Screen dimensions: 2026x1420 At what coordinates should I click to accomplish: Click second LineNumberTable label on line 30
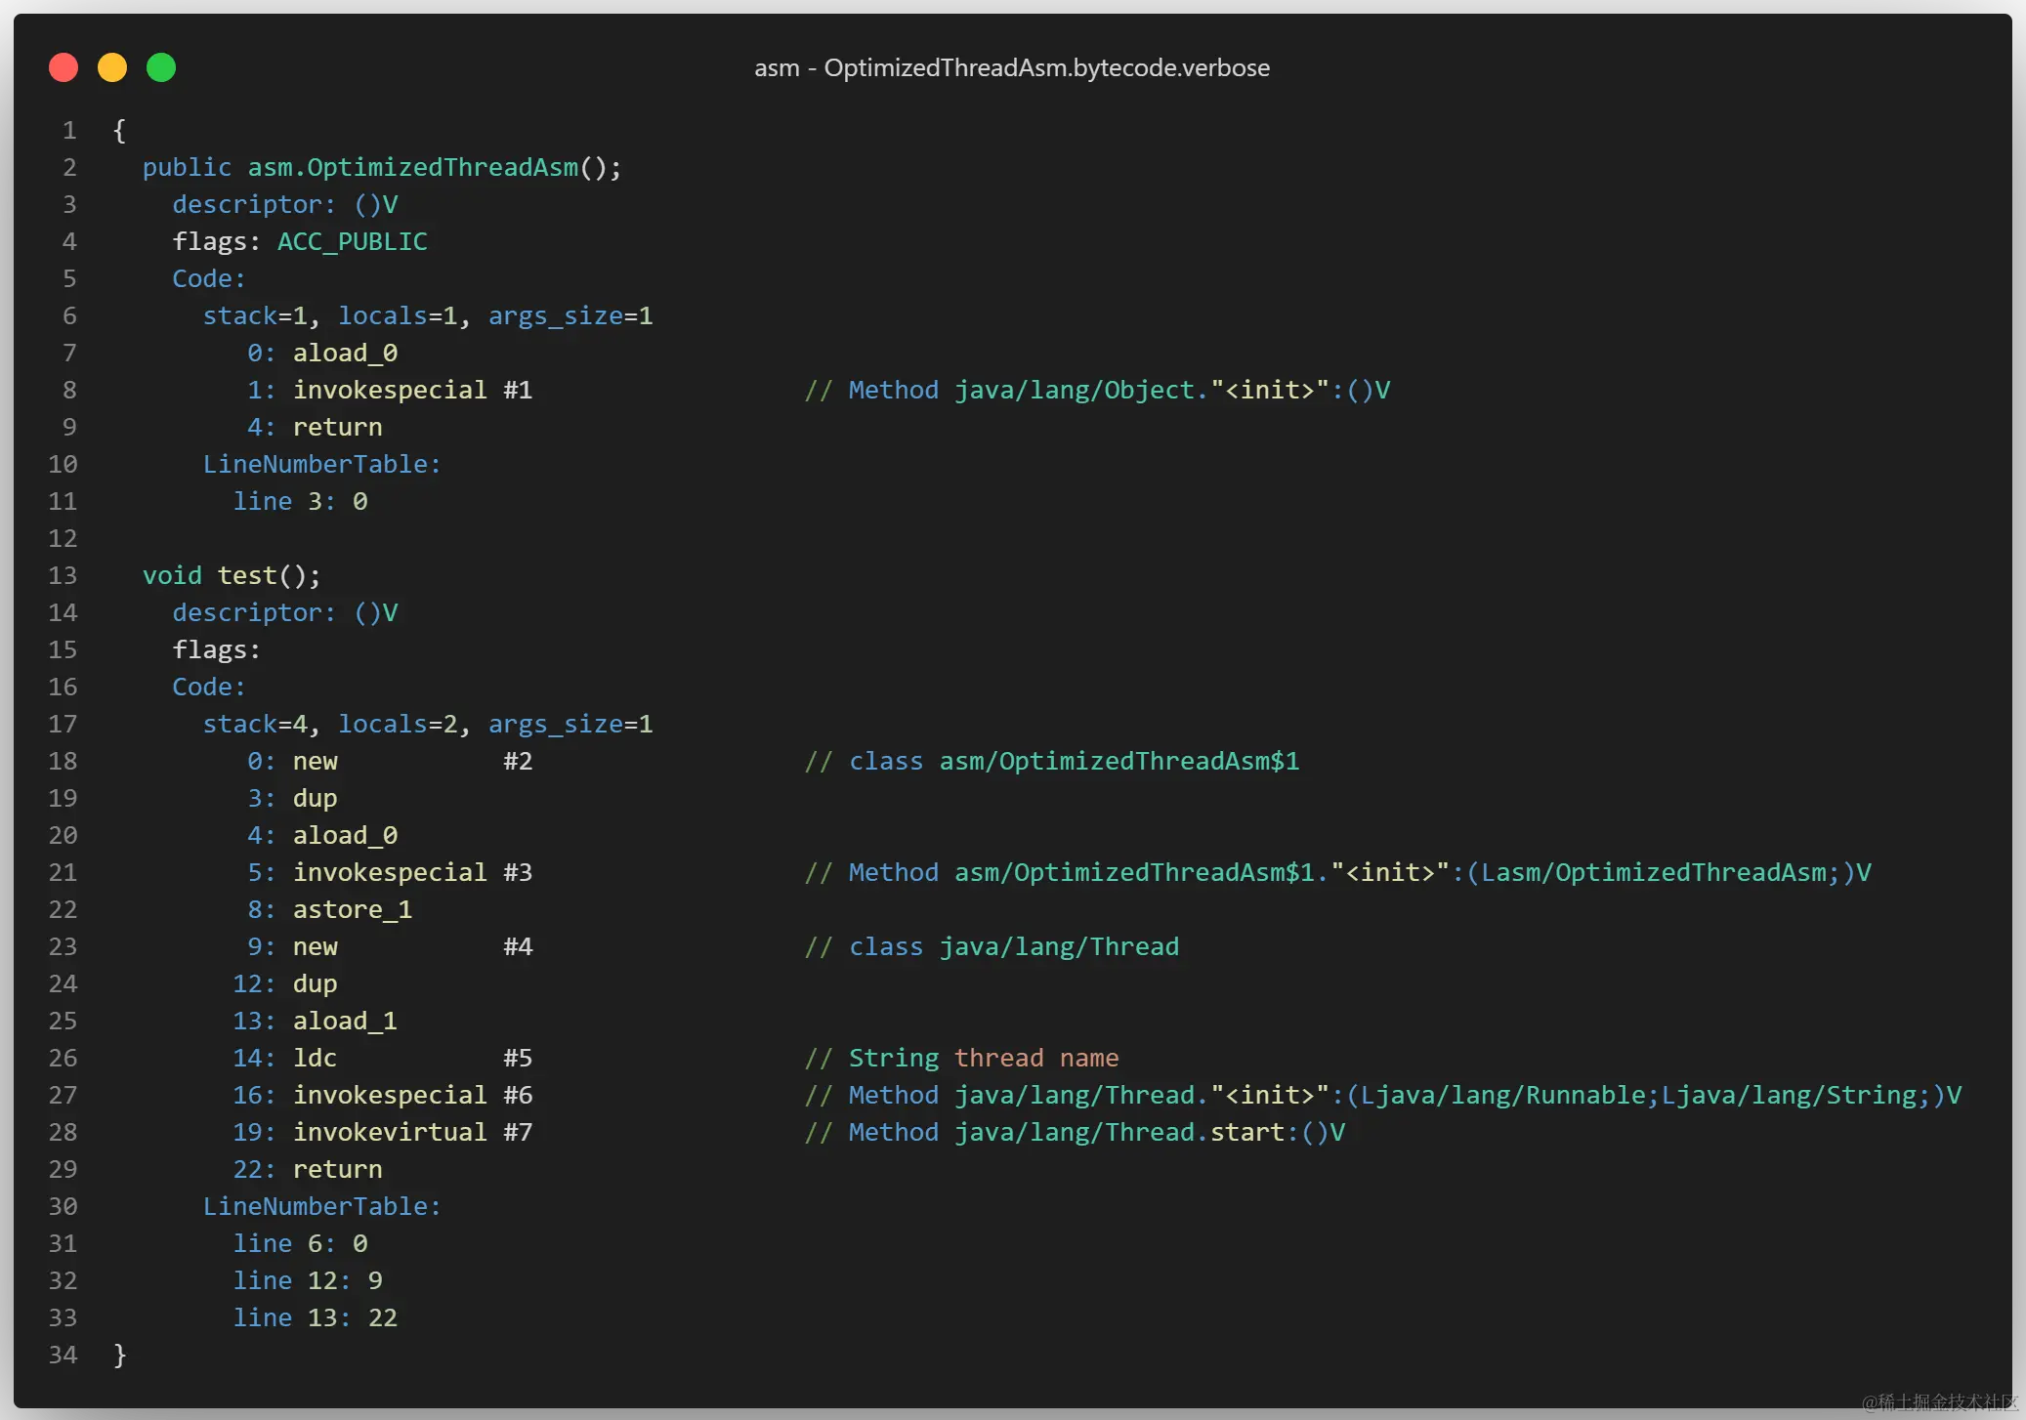coord(321,1206)
